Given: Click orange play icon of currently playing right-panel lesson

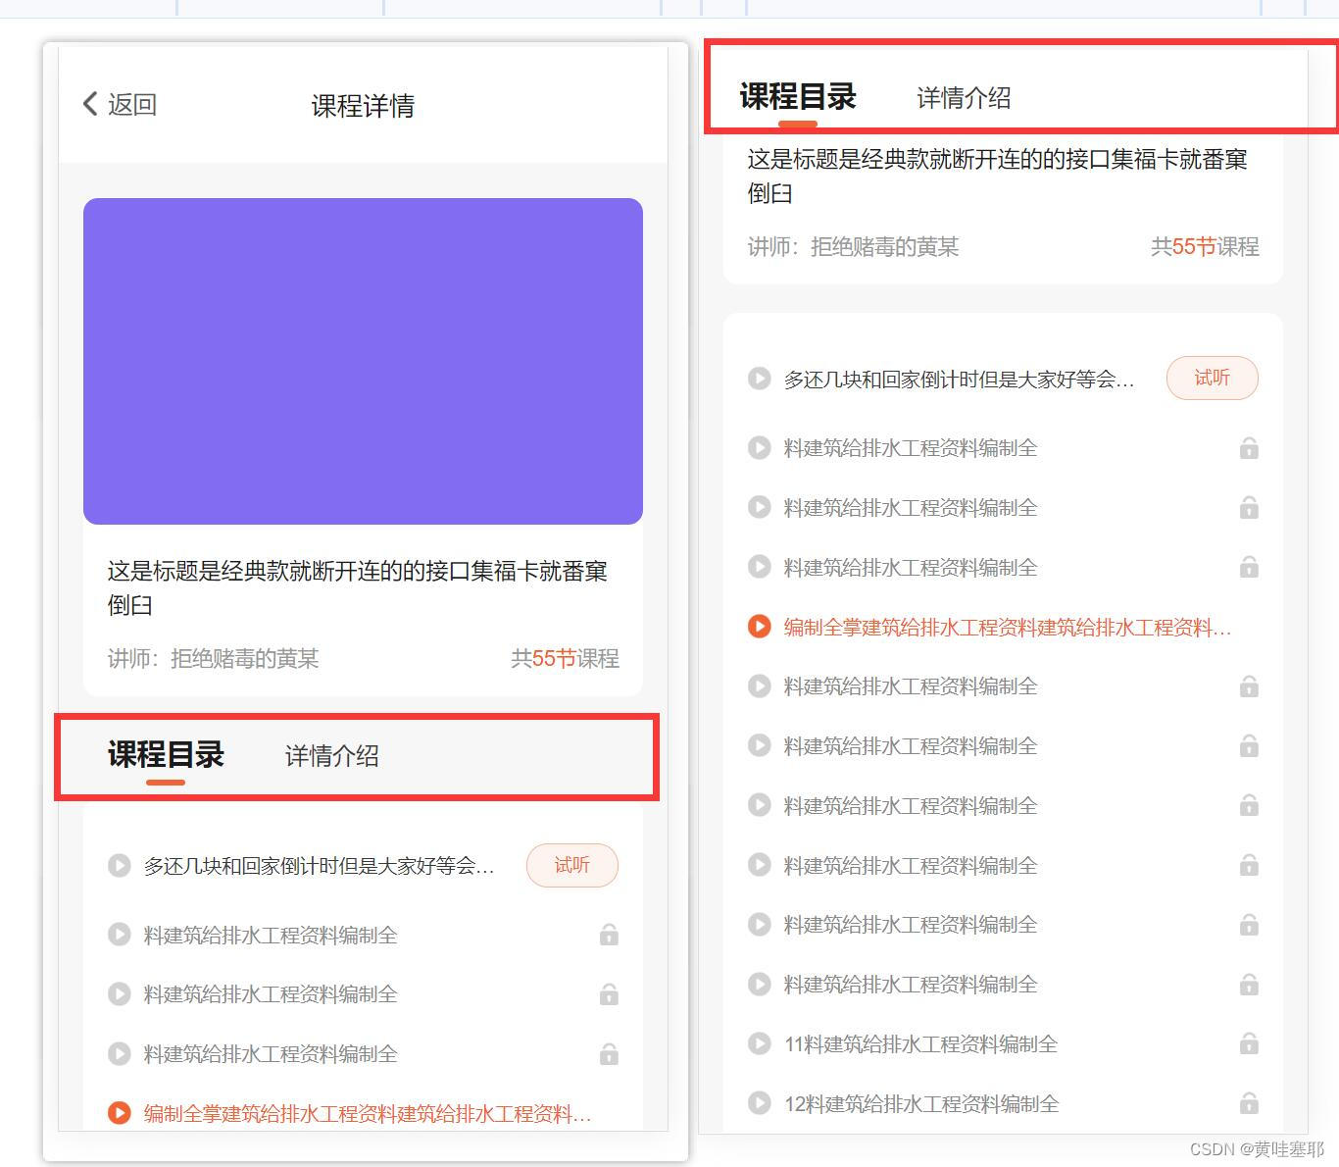Looking at the screenshot, I should [759, 627].
